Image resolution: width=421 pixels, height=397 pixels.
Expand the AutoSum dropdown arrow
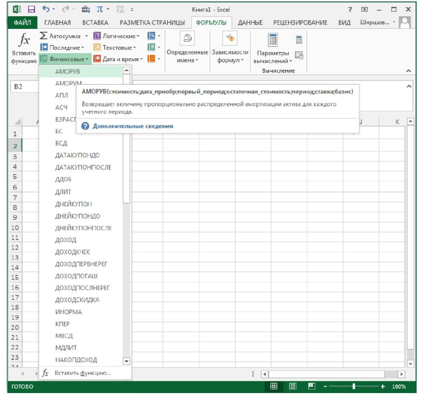[86, 36]
